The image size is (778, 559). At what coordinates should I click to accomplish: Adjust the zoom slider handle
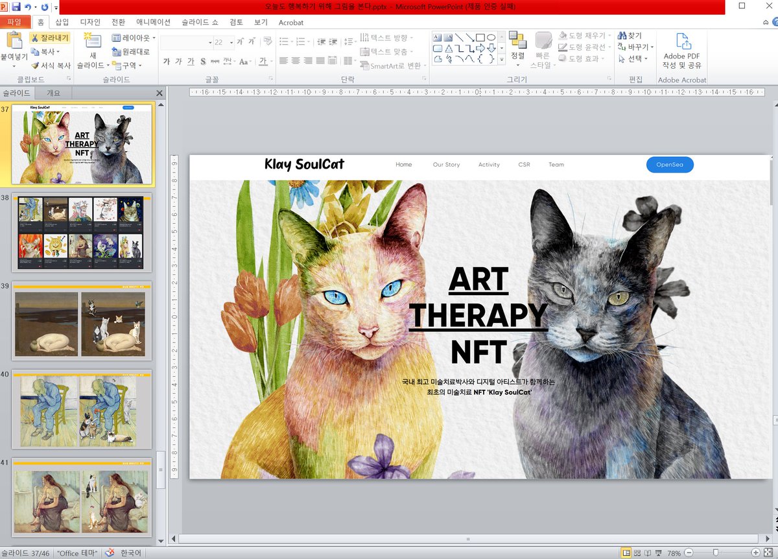tap(715, 553)
